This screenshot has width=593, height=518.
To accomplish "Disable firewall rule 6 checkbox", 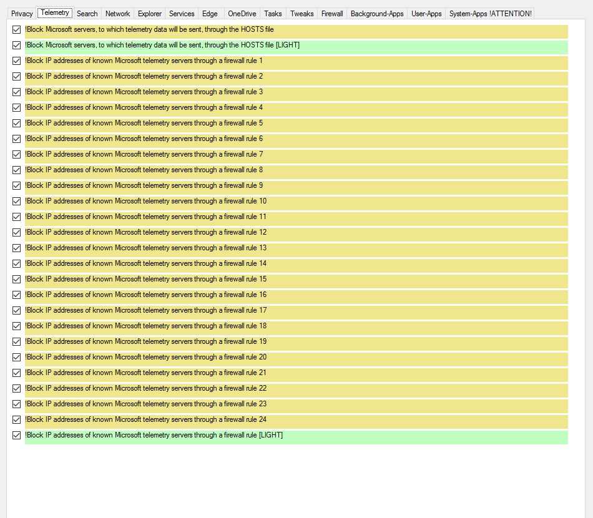I will coord(16,139).
